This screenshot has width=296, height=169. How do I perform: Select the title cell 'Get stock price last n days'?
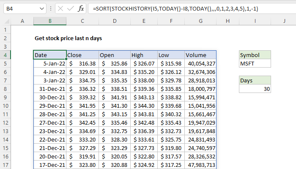pos(68,38)
